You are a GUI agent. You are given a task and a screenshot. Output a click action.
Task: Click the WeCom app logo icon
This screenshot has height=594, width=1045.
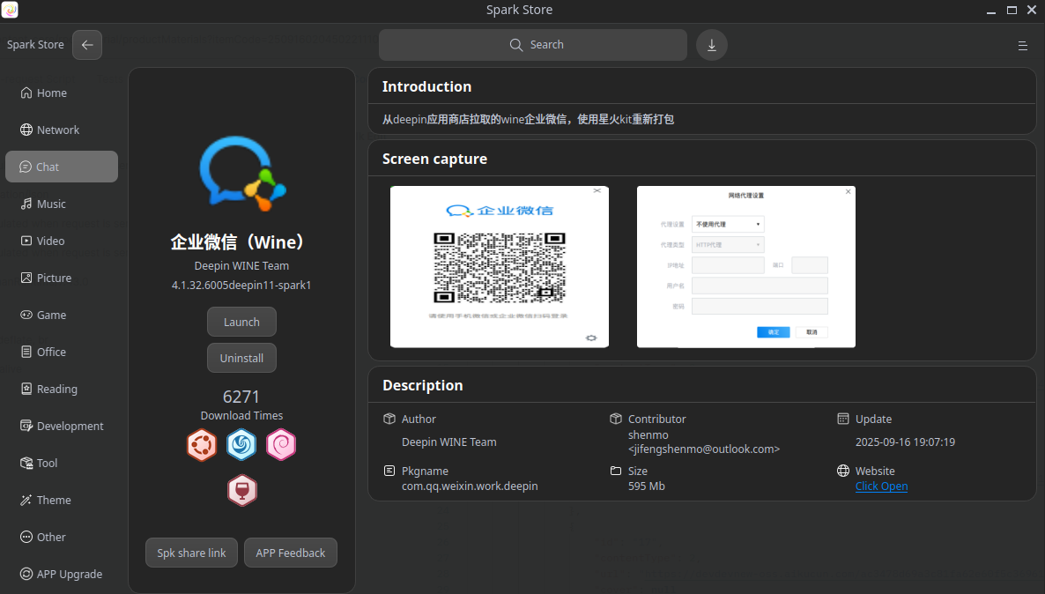click(242, 174)
